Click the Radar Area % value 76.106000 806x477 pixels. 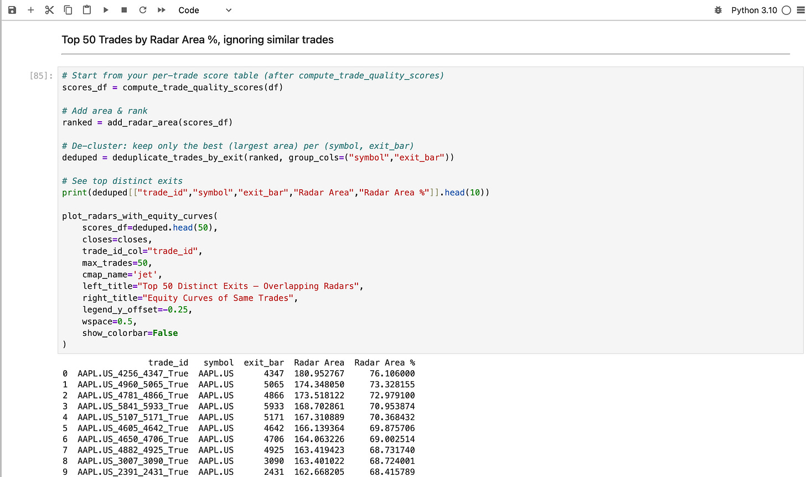tap(392, 374)
